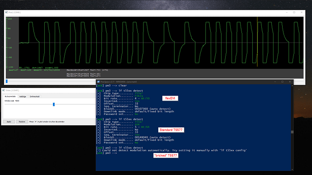
Task: Click the yellow marker line in plot
Action: [257, 41]
